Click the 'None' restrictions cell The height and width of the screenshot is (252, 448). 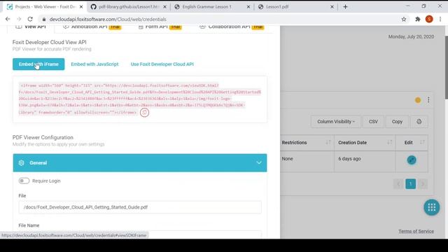click(288, 159)
